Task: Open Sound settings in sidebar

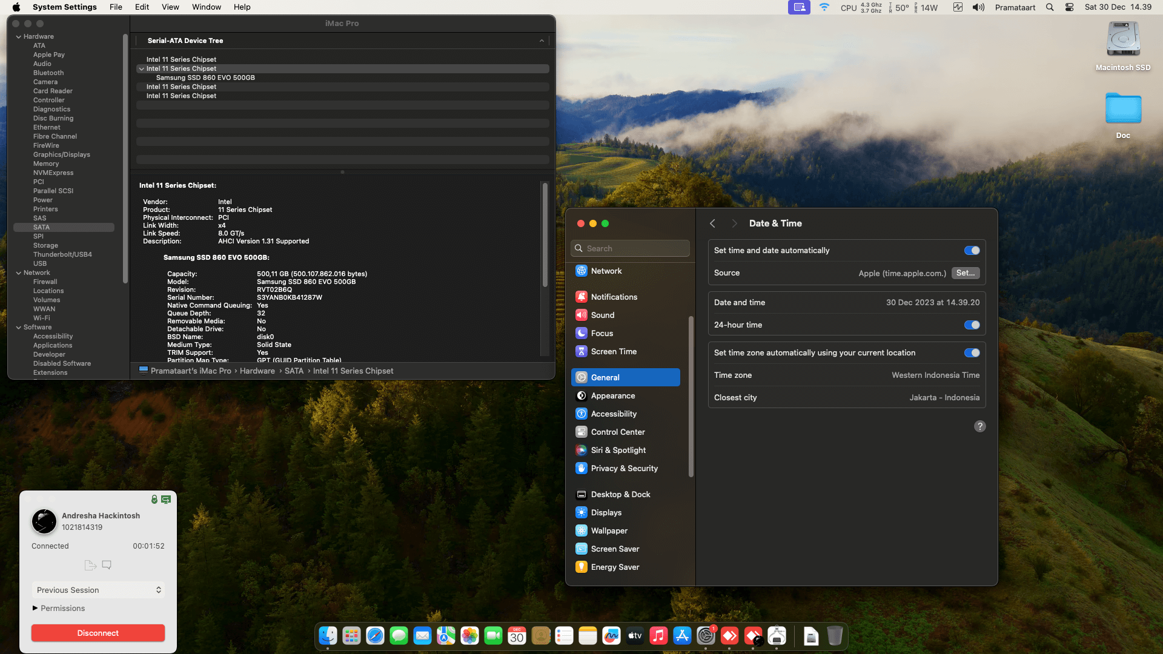Action: coord(602,315)
